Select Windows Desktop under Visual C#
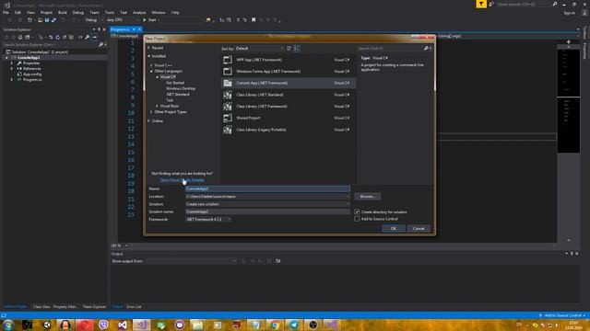Viewport: 590px width, 331px height. [181, 88]
